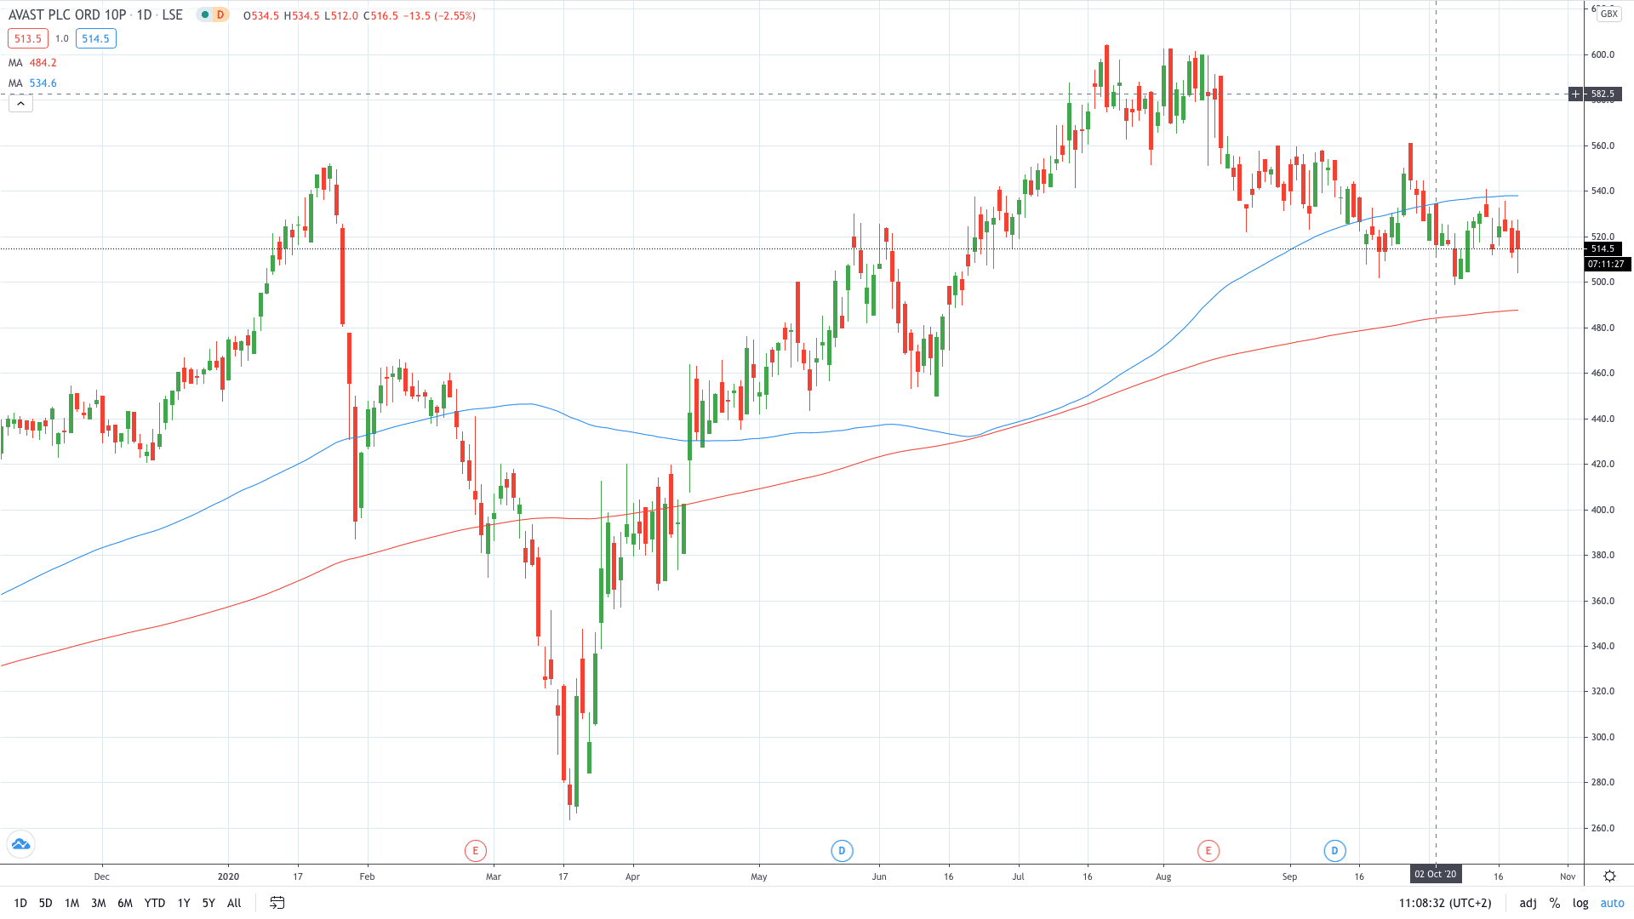Select the 1Y time range
This screenshot has width=1634, height=919.
[184, 903]
